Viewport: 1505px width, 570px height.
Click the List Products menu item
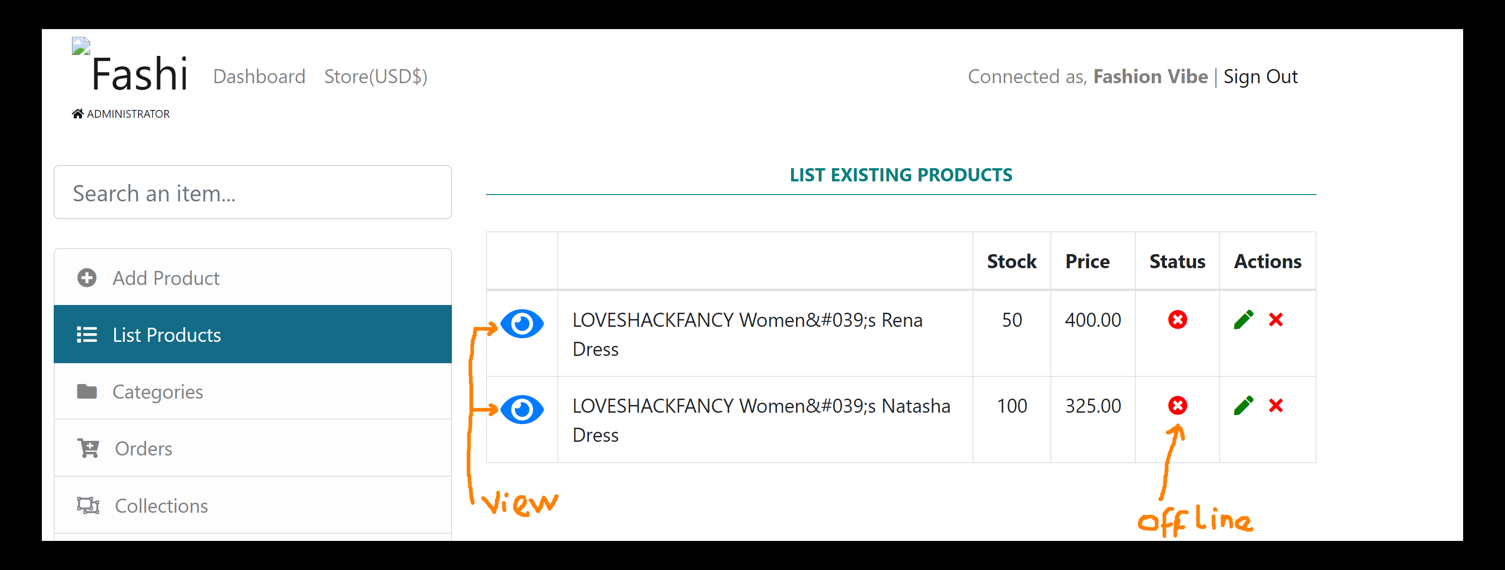(x=253, y=335)
